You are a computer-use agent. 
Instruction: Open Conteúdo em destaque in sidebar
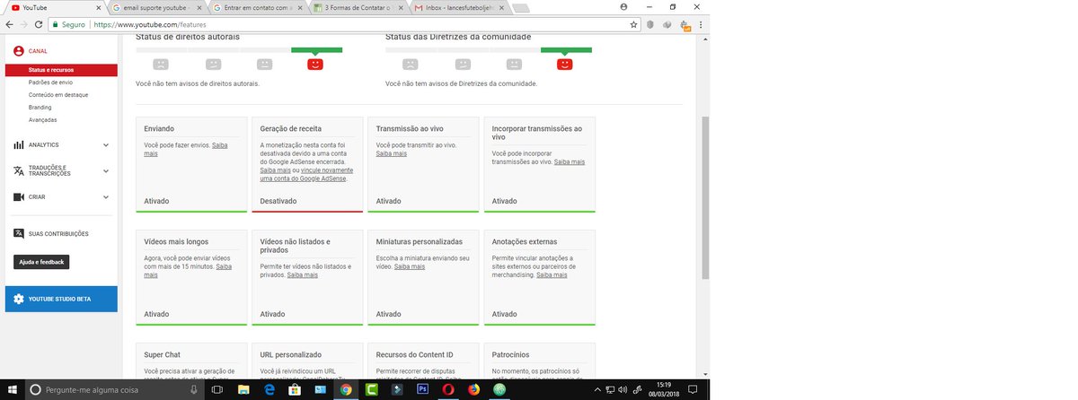[x=58, y=94]
